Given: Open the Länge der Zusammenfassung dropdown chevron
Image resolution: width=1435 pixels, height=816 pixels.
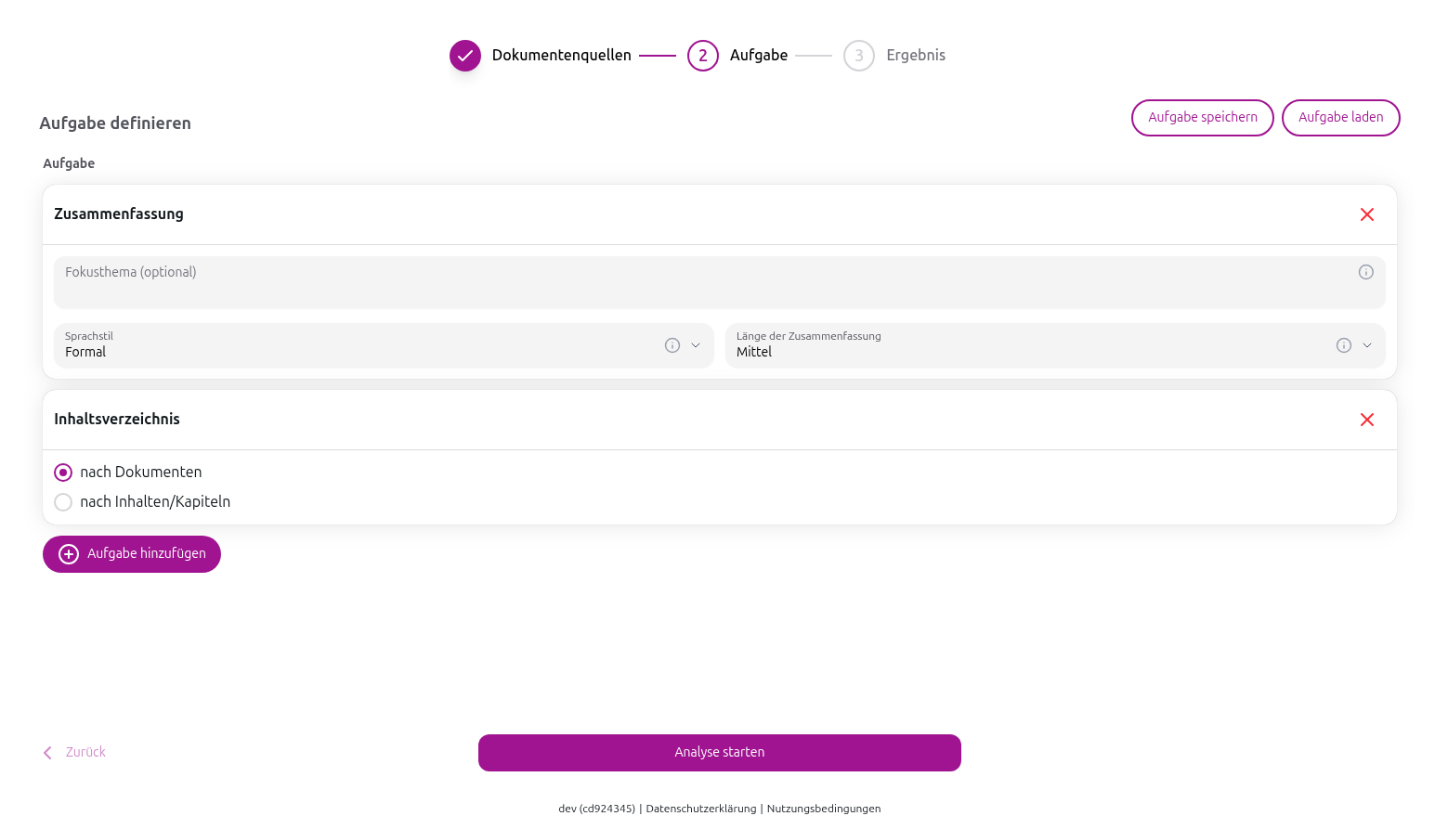Looking at the screenshot, I should 1366,345.
